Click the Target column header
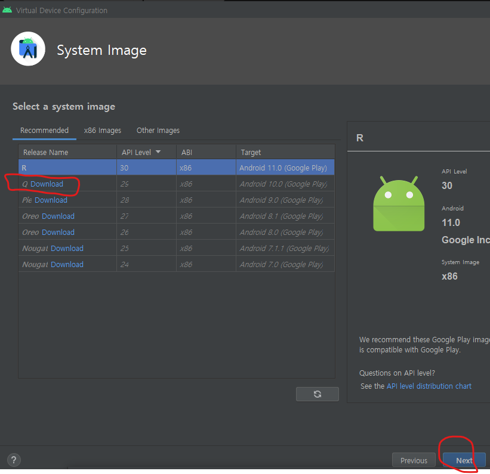 [x=285, y=153]
